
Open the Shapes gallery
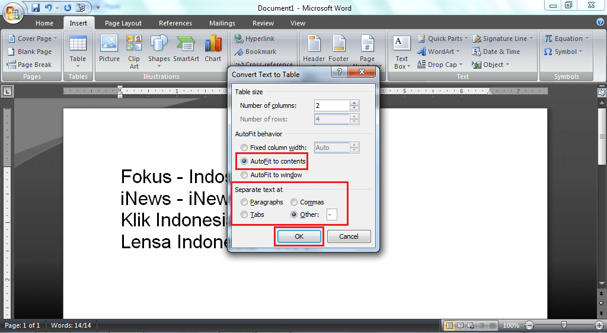[159, 51]
